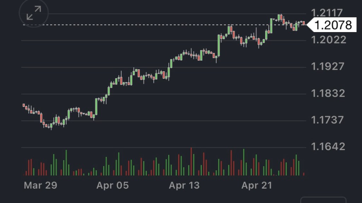
Task: Select the 1.1737 price axis label
Action: click(x=327, y=120)
